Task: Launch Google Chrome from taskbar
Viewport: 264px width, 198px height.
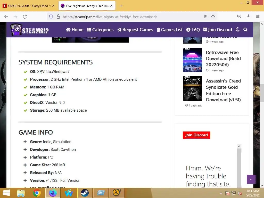Action: pyautogui.click(x=37, y=193)
